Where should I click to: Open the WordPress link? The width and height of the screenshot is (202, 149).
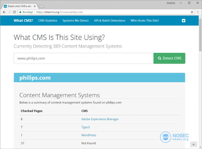[89, 135]
